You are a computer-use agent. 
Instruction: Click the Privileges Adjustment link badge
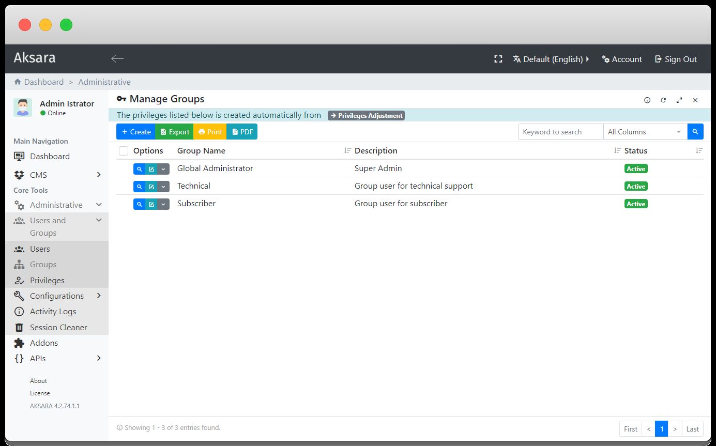coord(366,116)
